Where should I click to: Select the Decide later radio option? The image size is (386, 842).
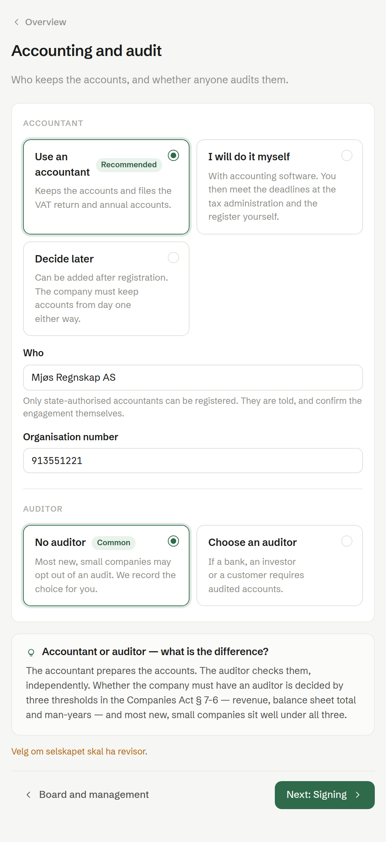[x=173, y=258]
